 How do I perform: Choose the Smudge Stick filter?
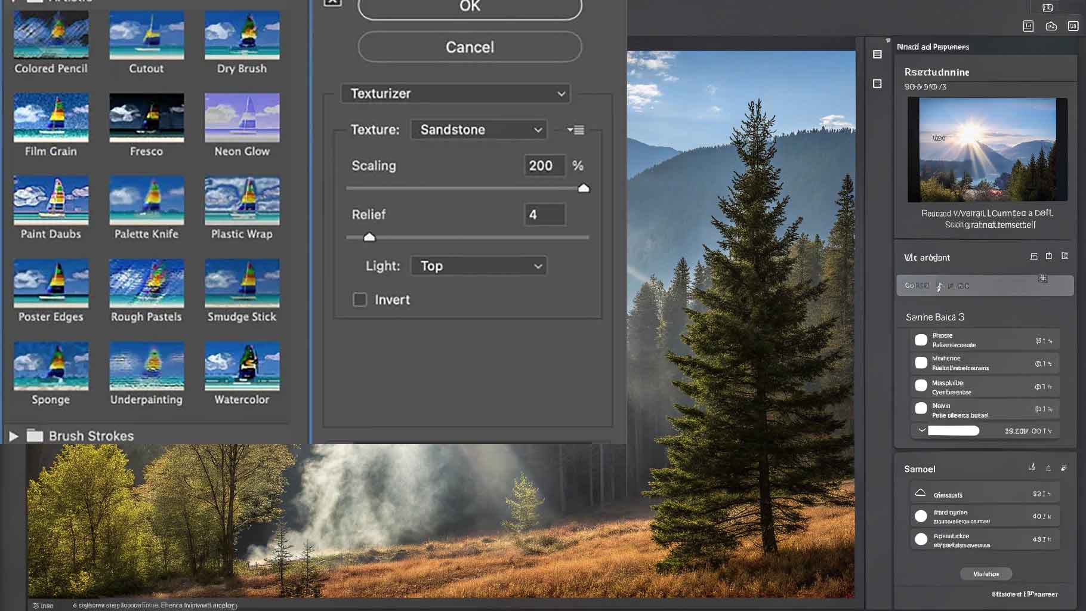(x=242, y=283)
